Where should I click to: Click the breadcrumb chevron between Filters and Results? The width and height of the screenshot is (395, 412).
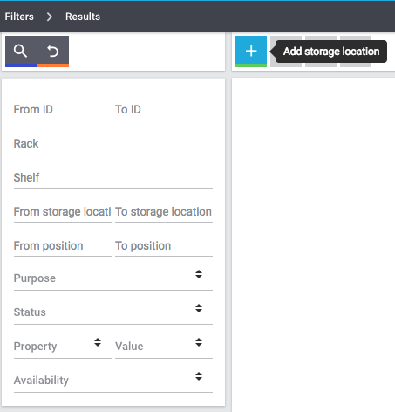[50, 17]
